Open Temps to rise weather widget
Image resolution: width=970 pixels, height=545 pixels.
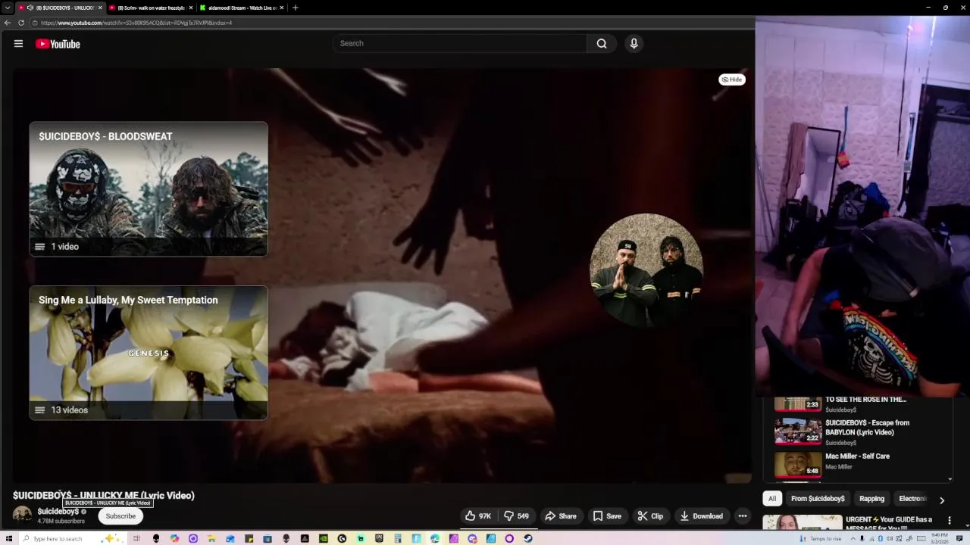[x=821, y=539]
